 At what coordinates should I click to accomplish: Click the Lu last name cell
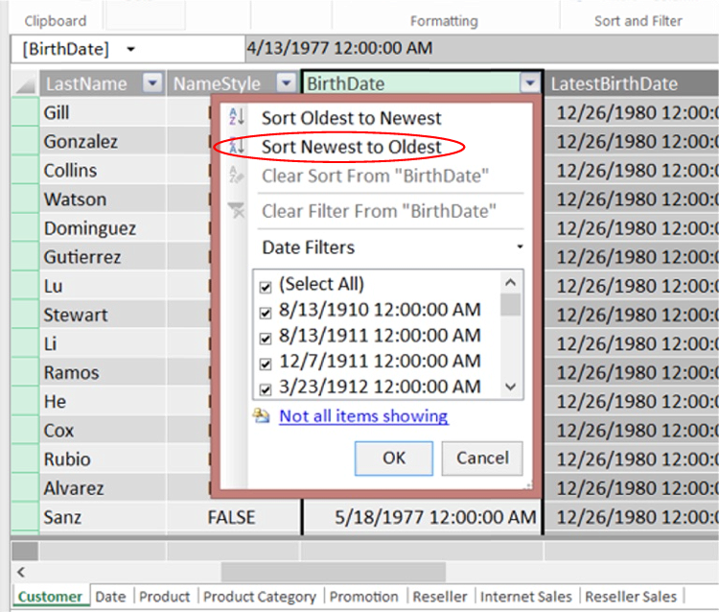tap(103, 286)
